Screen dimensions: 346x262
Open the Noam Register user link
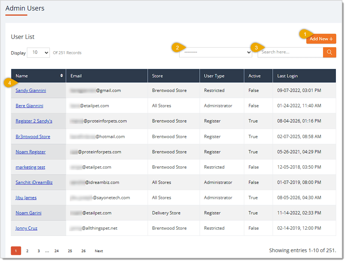(x=31, y=152)
